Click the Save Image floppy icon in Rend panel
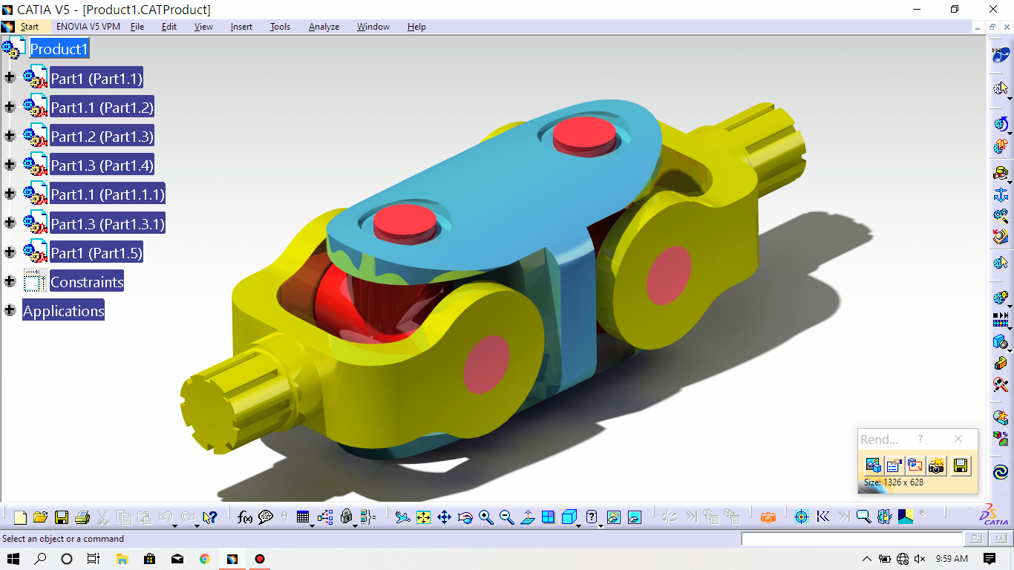This screenshot has height=570, width=1014. pyautogui.click(x=961, y=466)
